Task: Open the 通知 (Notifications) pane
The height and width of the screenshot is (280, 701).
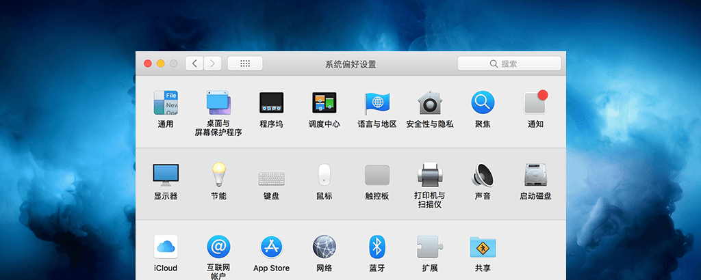Action: coord(535,103)
